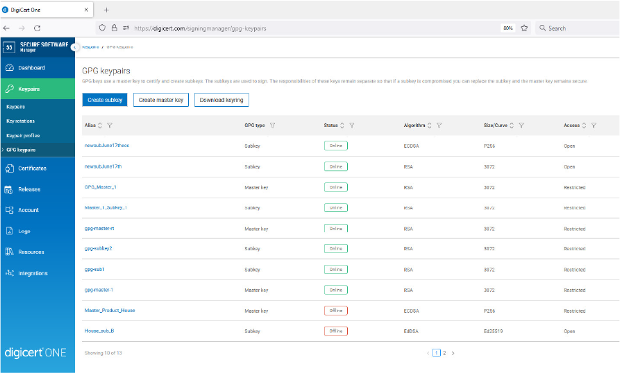Sort by Algorithm column arrows
The image size is (620, 373).
(x=430, y=125)
